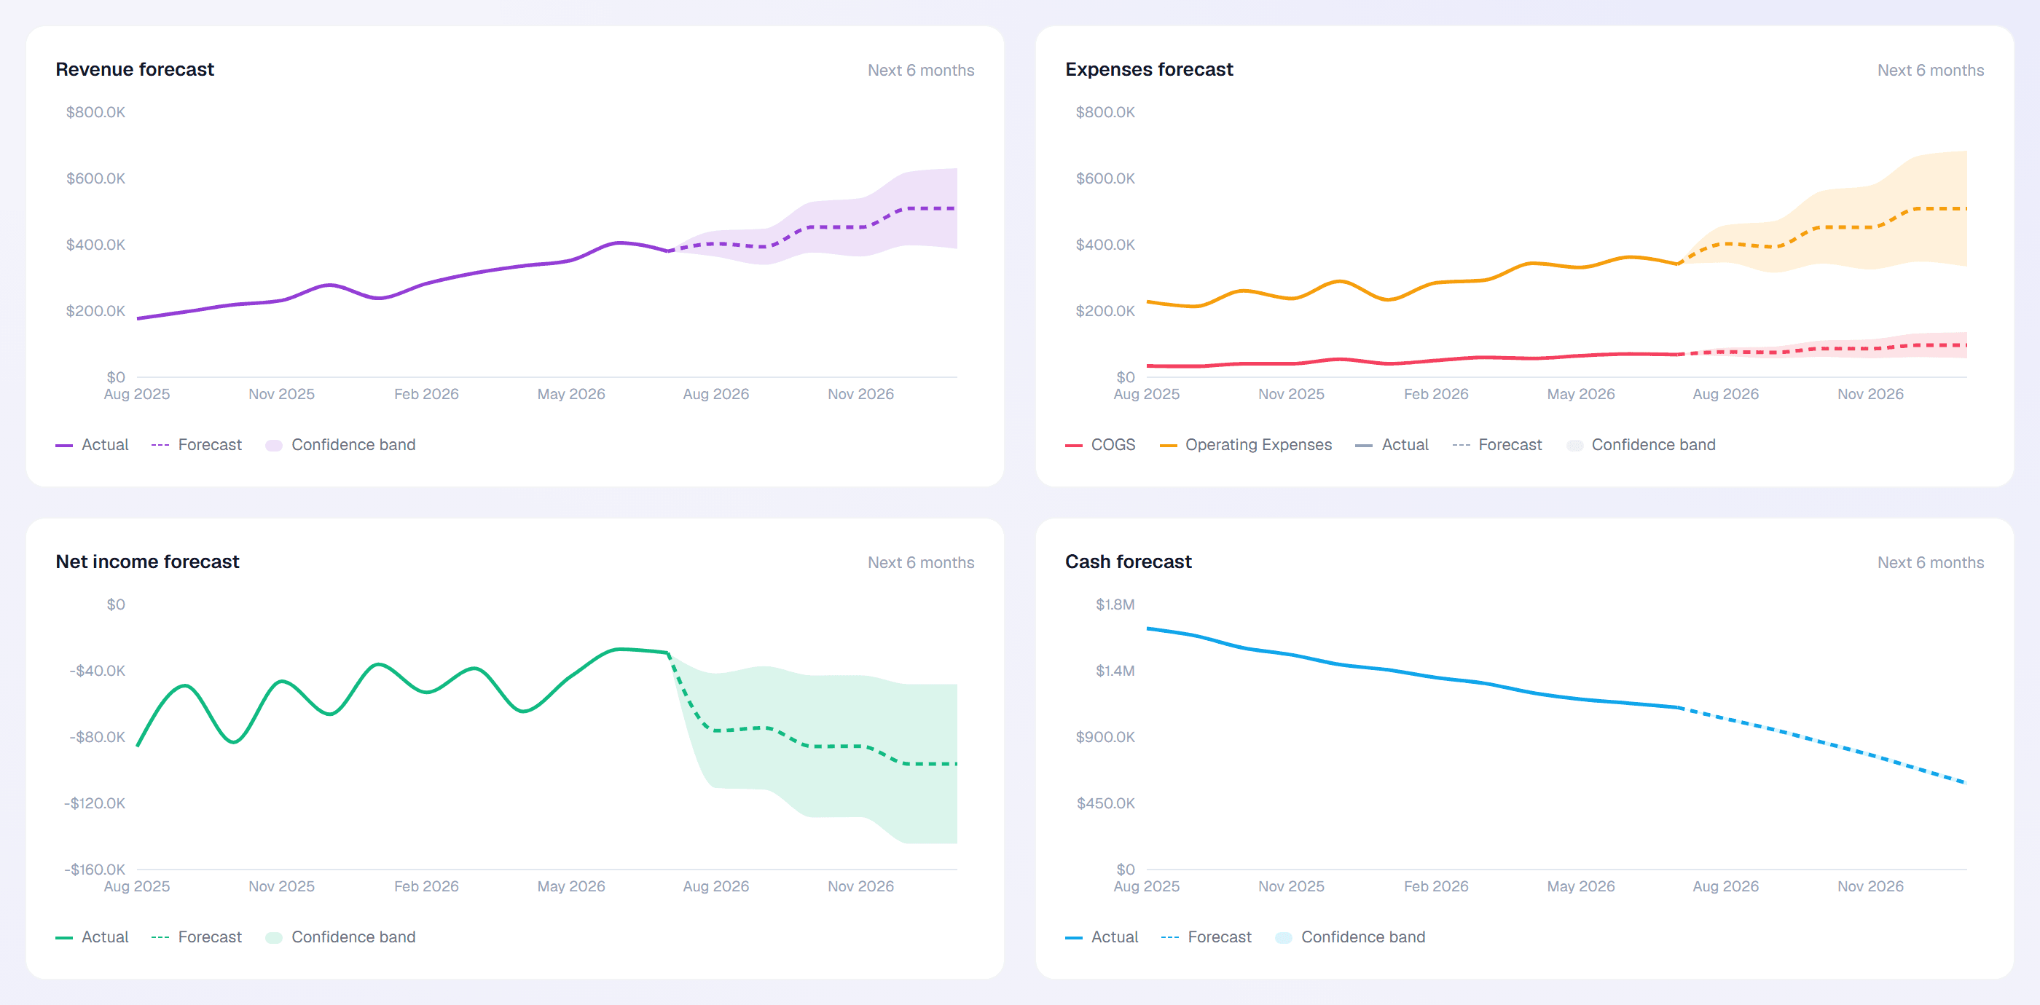Click the $800.0K axis label in Expenses chart
This screenshot has width=2040, height=1005.
pyautogui.click(x=1105, y=112)
